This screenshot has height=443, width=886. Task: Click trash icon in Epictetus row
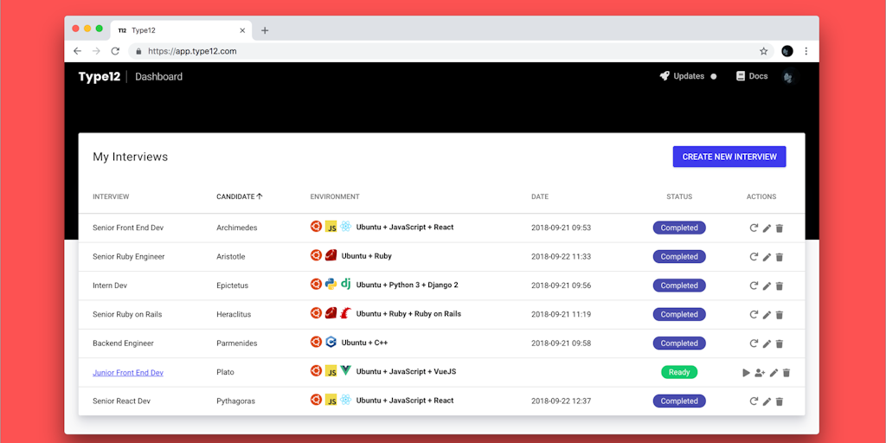(780, 286)
